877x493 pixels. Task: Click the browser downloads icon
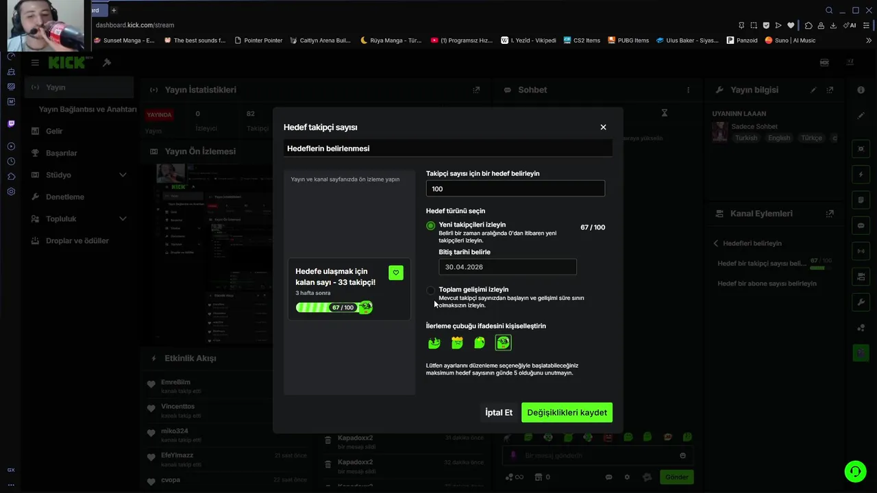click(833, 25)
